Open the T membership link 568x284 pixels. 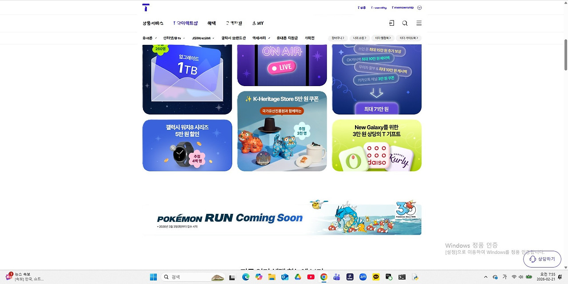click(x=402, y=8)
